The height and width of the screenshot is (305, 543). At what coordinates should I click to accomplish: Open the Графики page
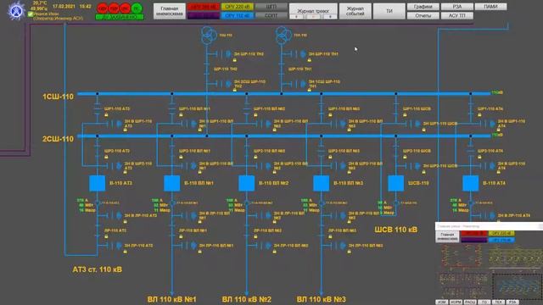423,7
